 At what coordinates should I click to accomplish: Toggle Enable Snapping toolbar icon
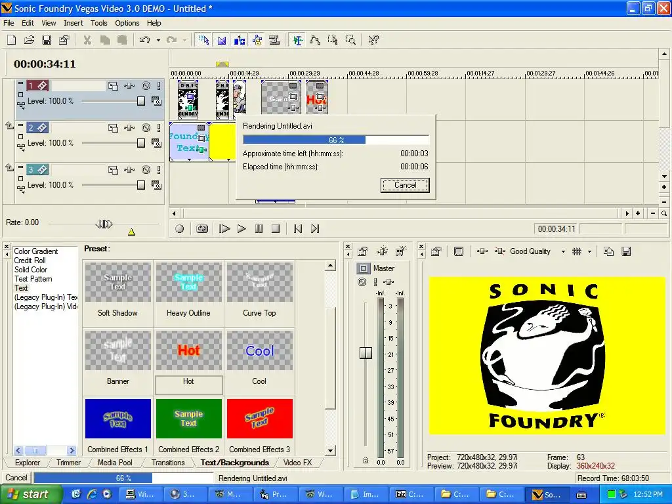click(203, 40)
